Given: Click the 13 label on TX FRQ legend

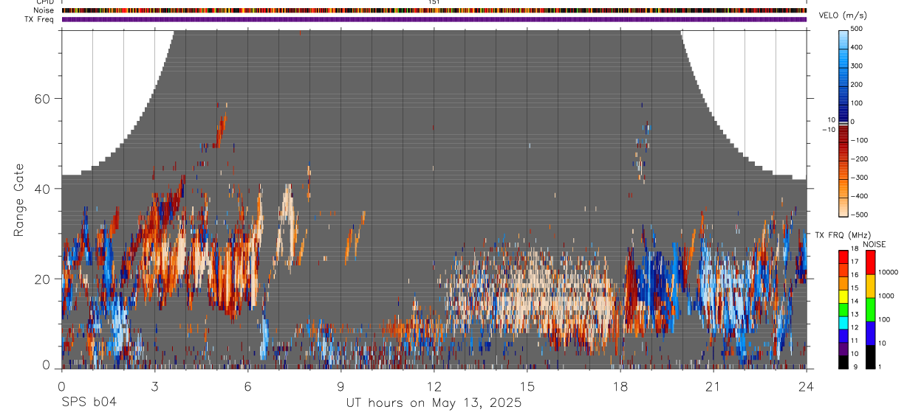Looking at the screenshot, I should pyautogui.click(x=855, y=314).
